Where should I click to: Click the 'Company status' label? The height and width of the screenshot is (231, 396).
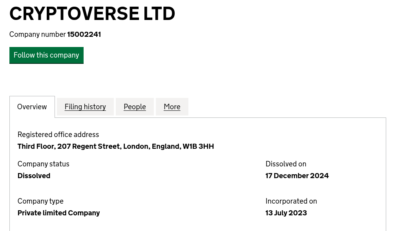coord(43,164)
